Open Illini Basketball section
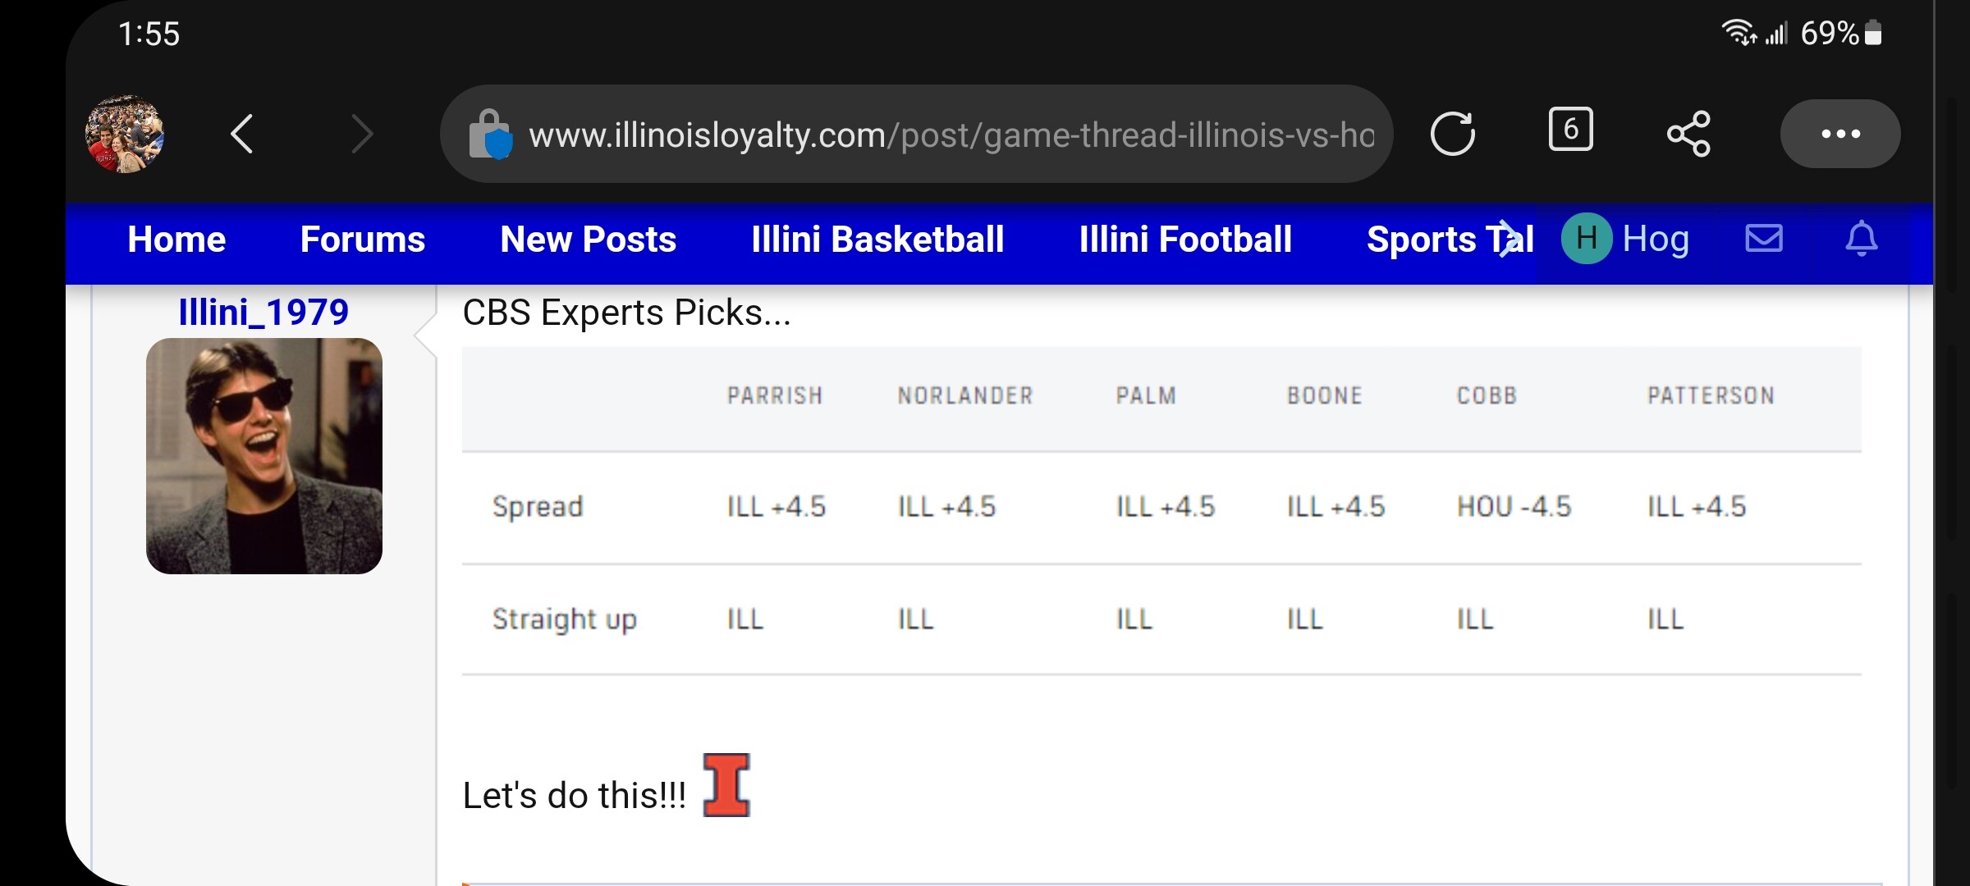This screenshot has width=1970, height=886. (x=877, y=240)
